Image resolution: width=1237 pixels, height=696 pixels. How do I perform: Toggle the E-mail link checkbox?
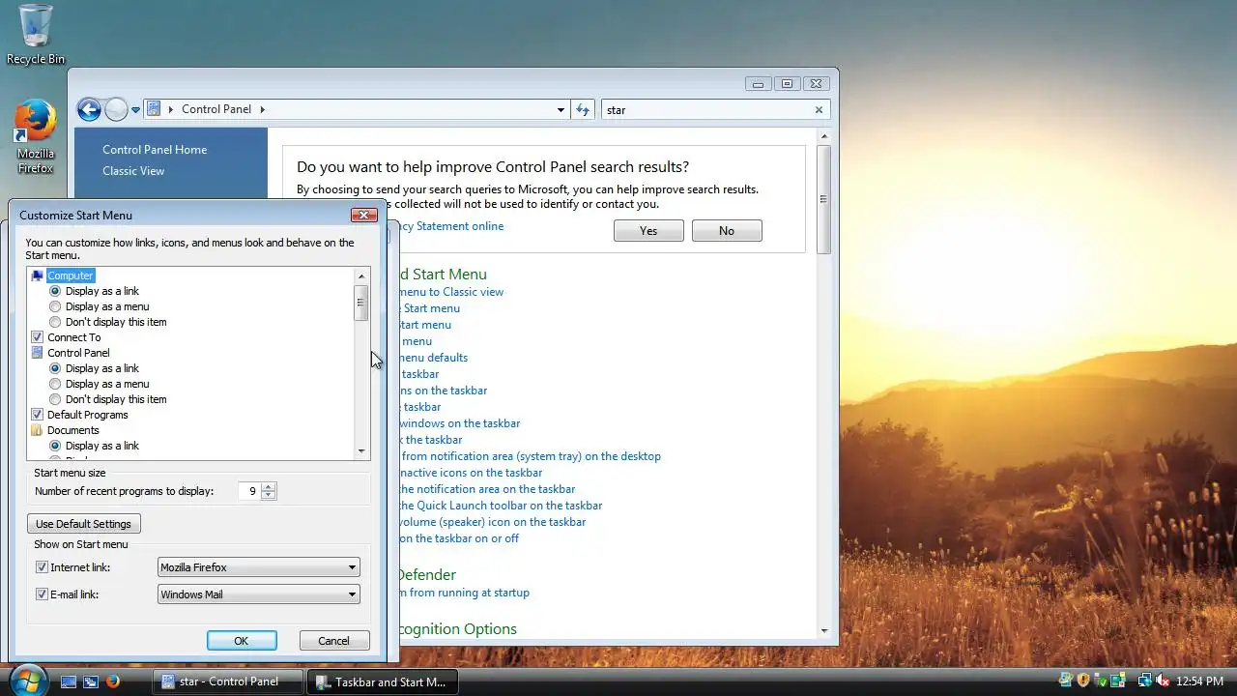pos(42,594)
